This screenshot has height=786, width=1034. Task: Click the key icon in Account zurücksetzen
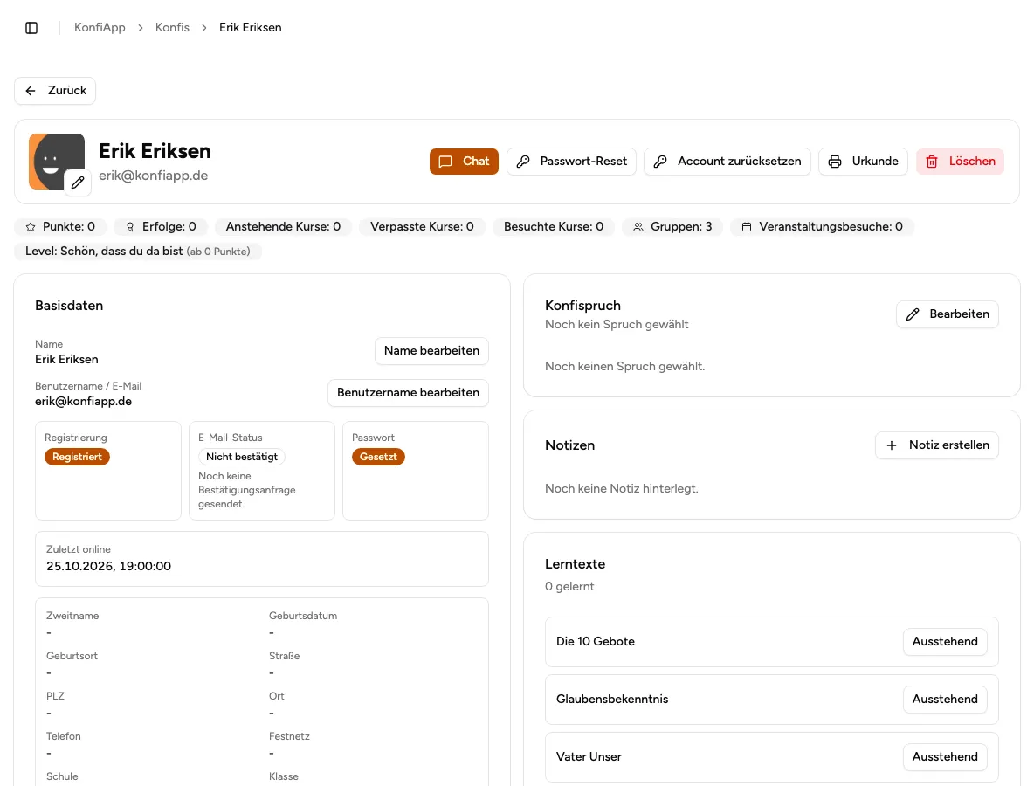click(x=660, y=162)
